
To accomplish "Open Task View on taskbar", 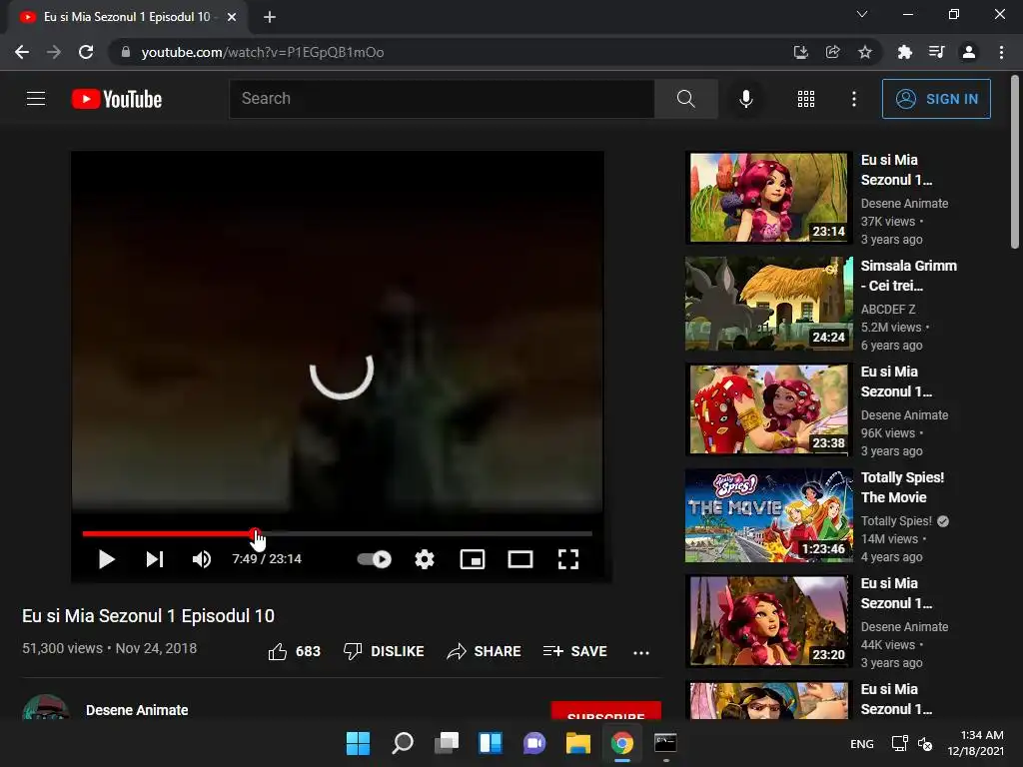I will coord(447,743).
